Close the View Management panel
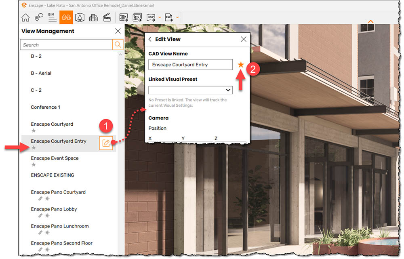 pyautogui.click(x=118, y=31)
